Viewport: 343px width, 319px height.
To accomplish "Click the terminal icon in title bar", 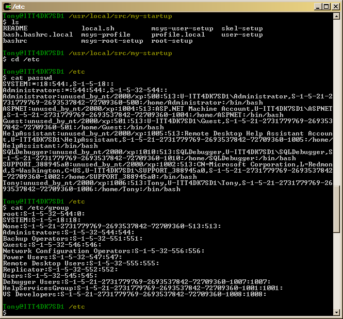I will [x=7, y=7].
